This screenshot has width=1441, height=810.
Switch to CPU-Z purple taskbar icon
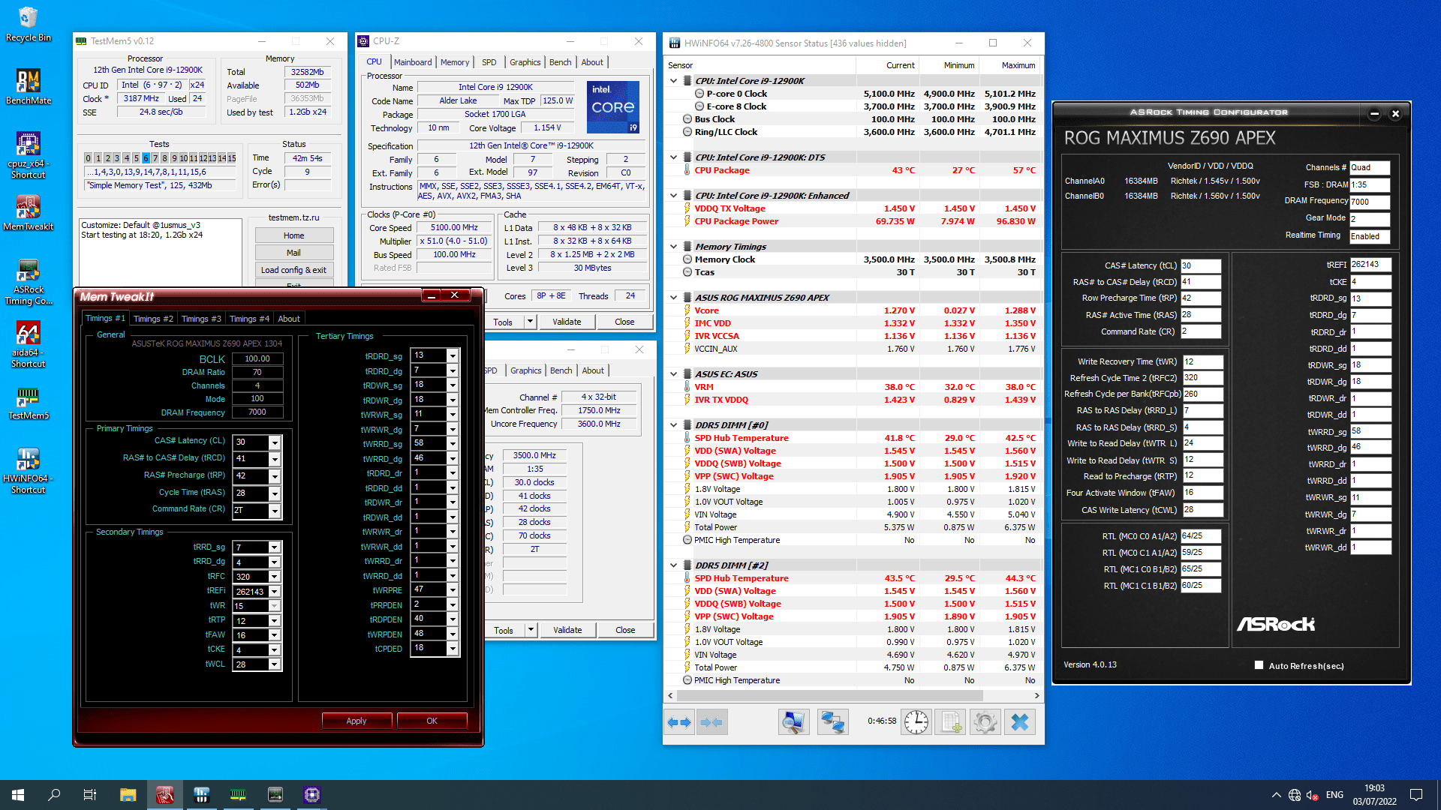(x=311, y=795)
